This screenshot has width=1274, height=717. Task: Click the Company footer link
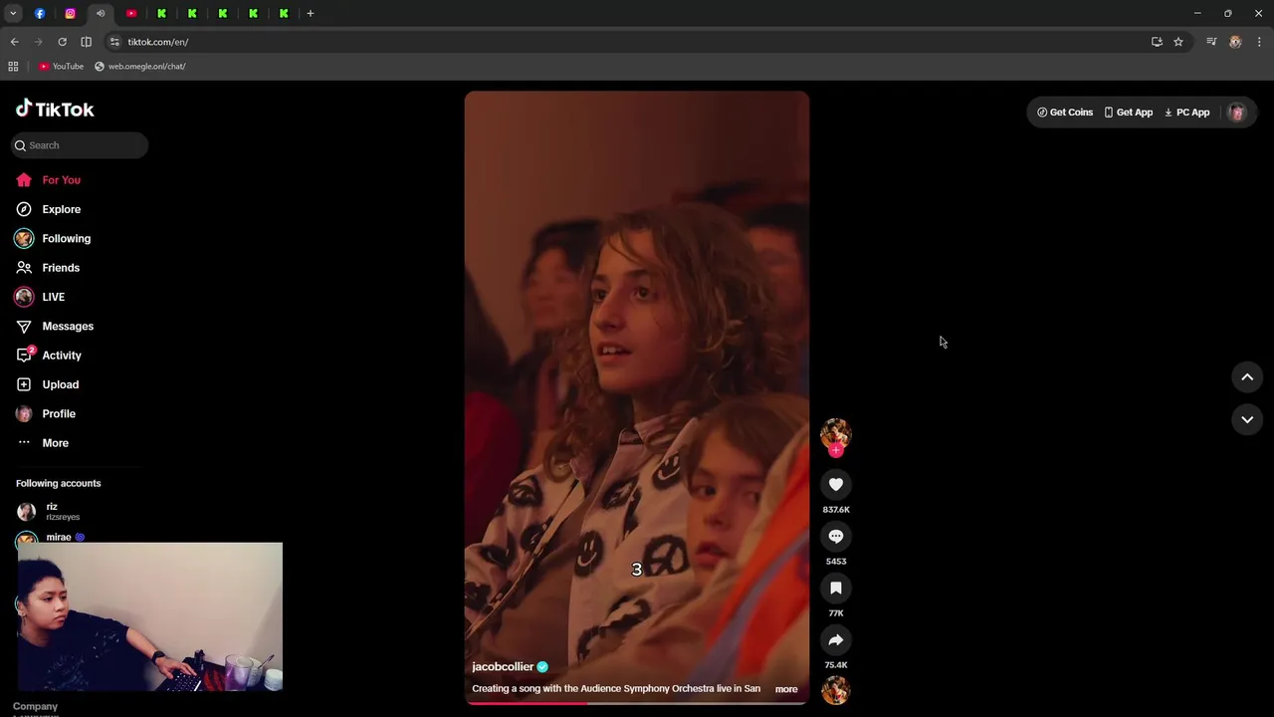[35, 706]
